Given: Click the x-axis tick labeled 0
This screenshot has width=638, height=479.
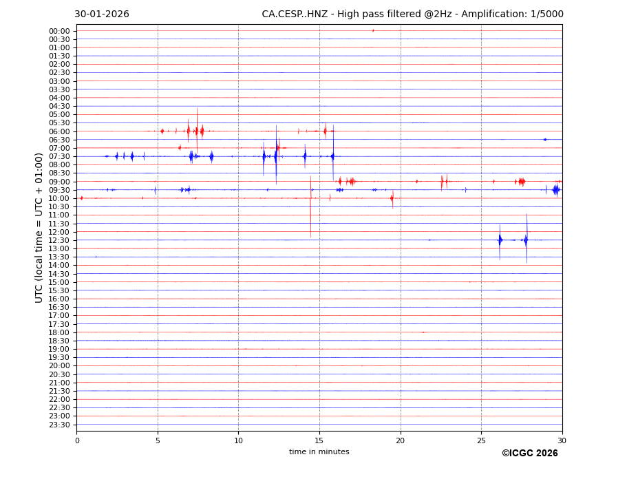Looking at the screenshot, I should [x=77, y=440].
